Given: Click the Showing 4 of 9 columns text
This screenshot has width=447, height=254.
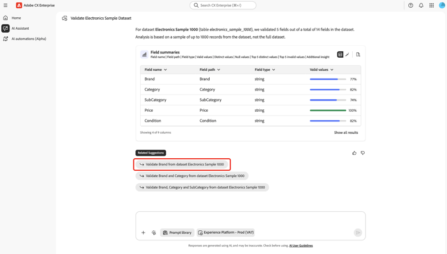Looking at the screenshot, I should (x=156, y=133).
